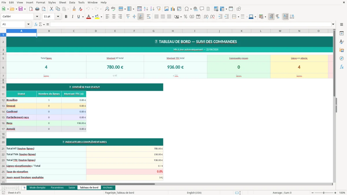347x195 pixels.
Task: Click Clear Direct Formatting icon
Action: pos(80,9)
